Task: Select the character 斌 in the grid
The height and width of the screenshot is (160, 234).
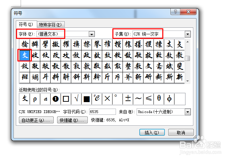Action: click(x=169, y=66)
